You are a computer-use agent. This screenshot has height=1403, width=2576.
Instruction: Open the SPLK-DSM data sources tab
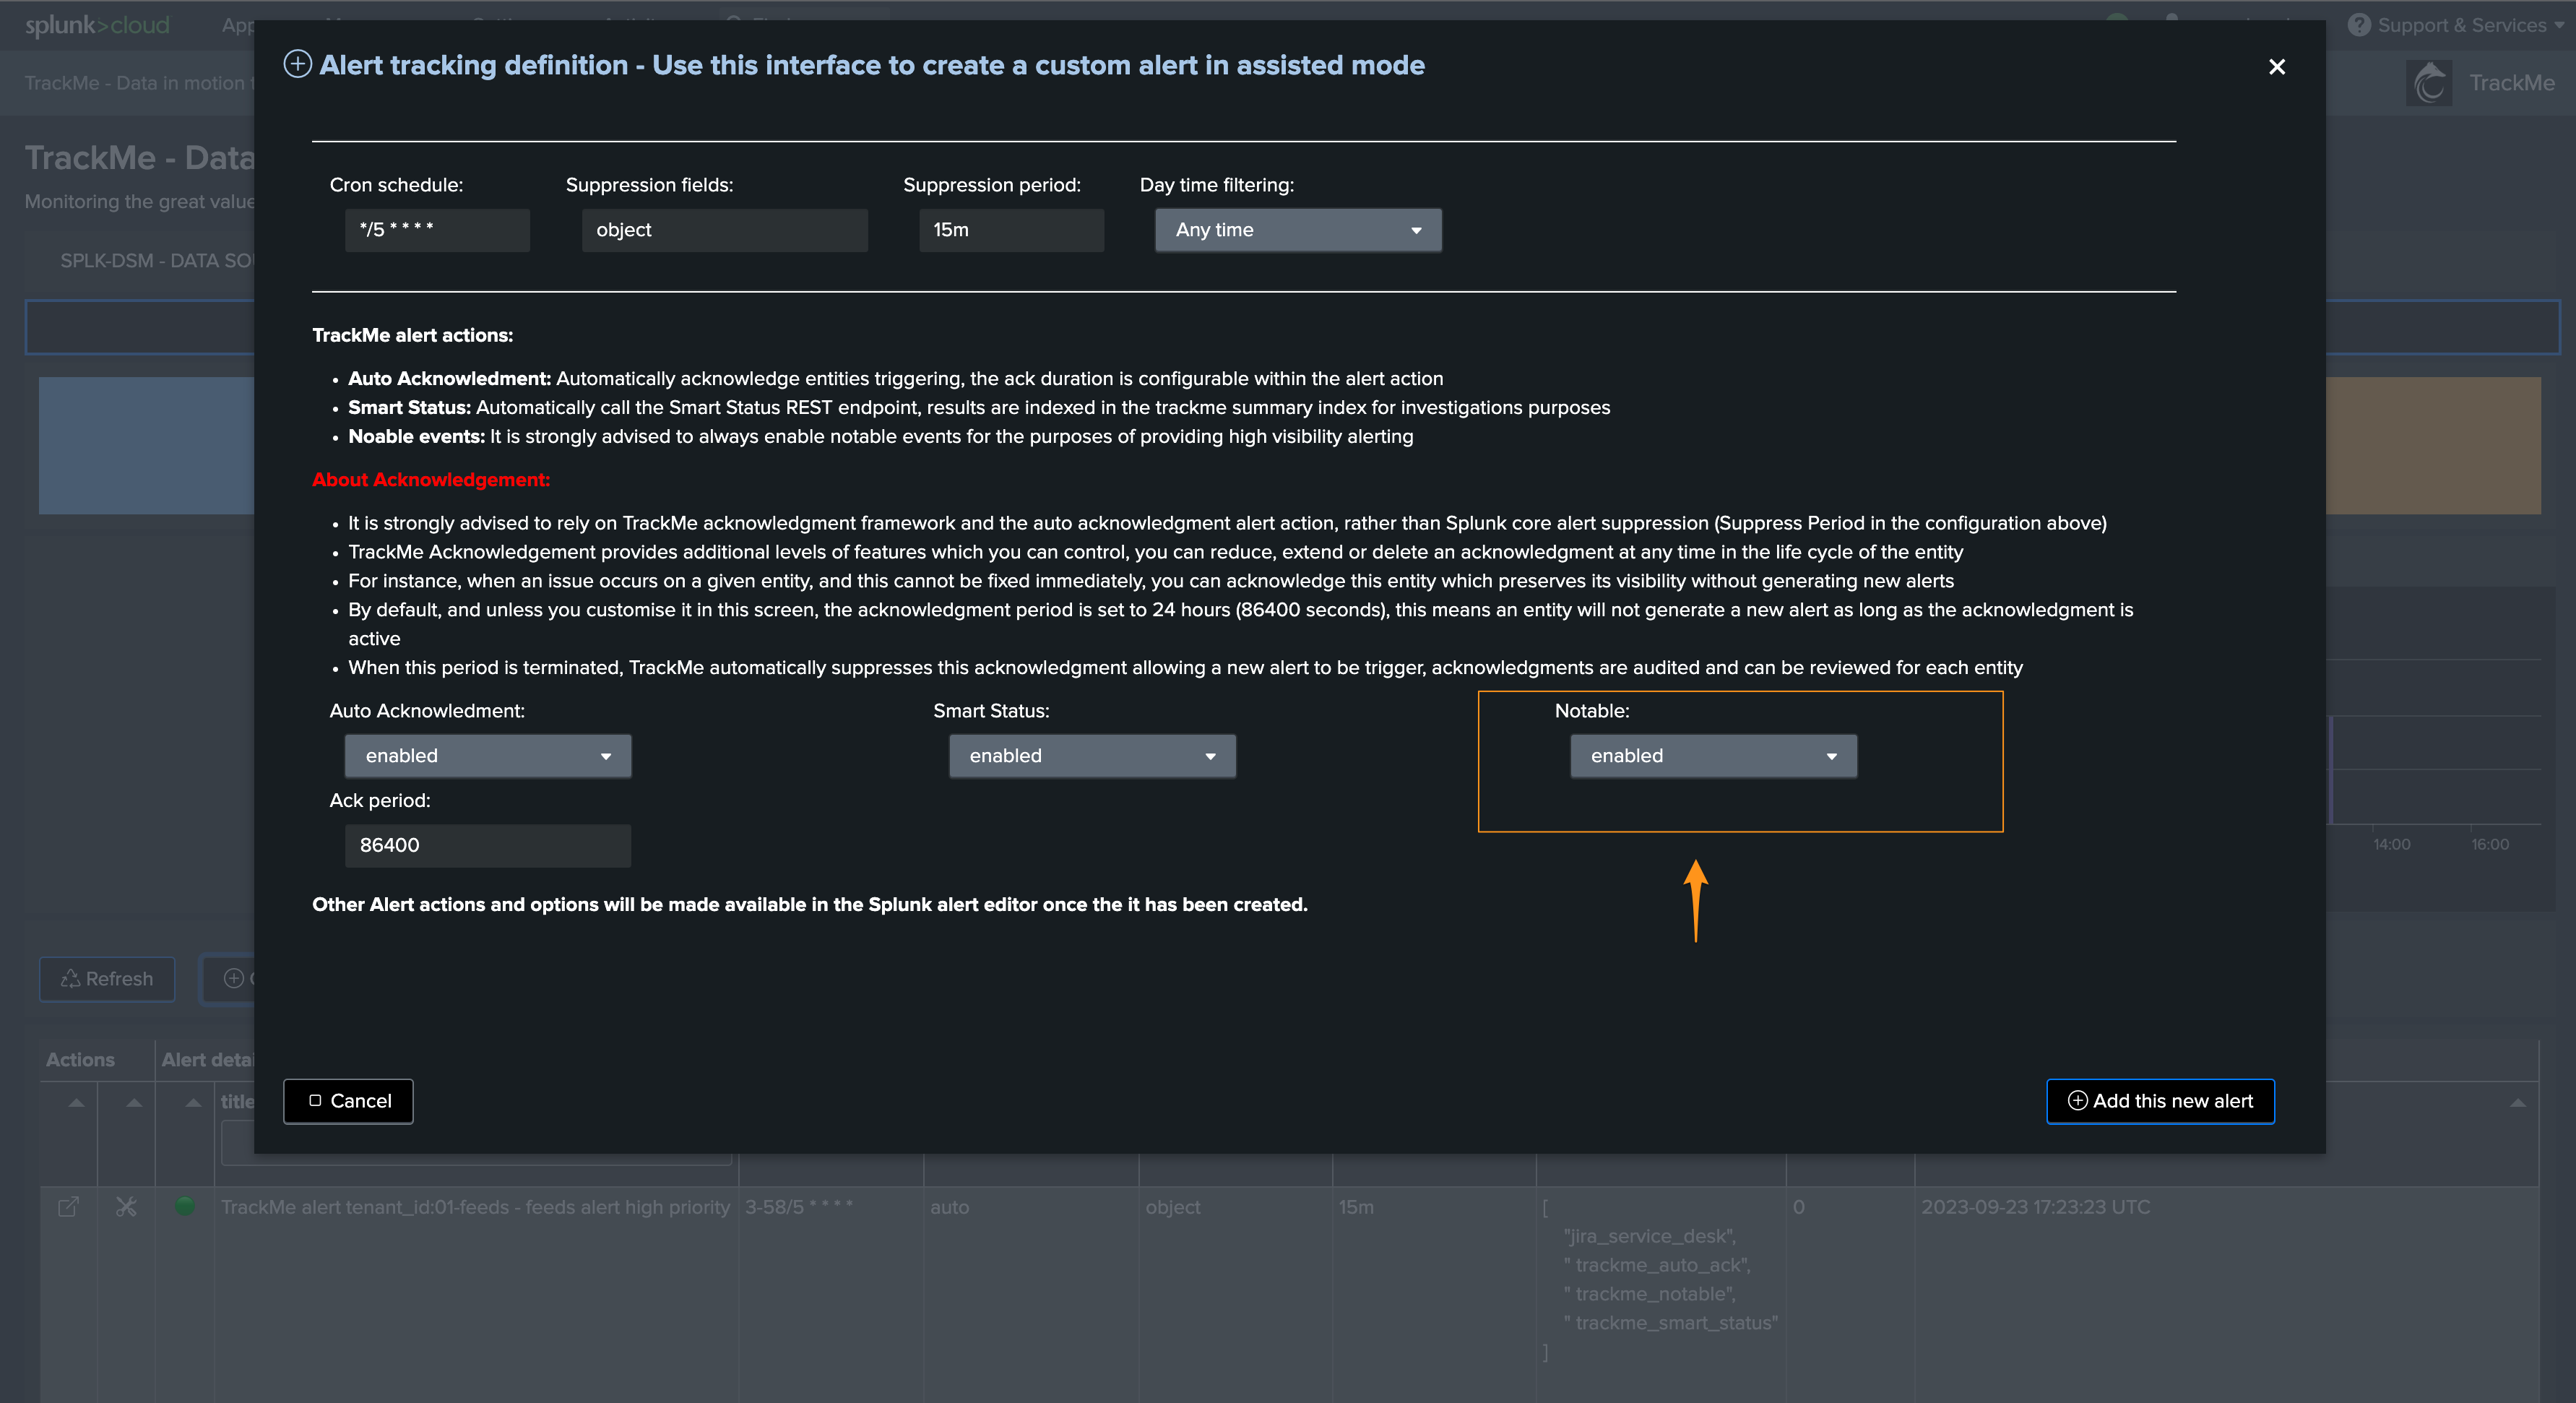[x=157, y=261]
